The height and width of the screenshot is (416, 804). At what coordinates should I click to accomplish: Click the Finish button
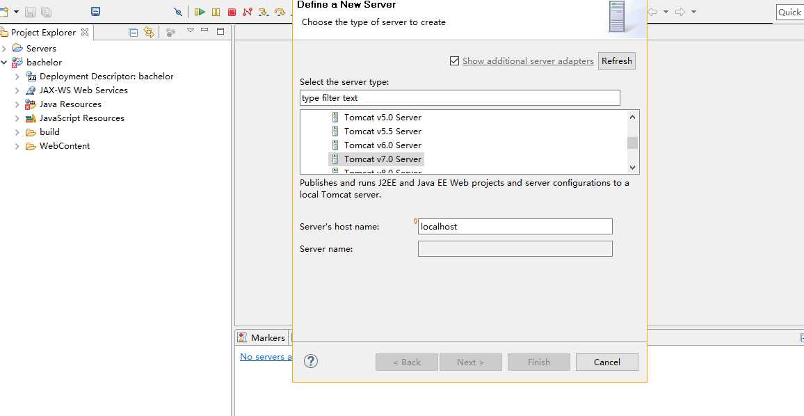[539, 362]
